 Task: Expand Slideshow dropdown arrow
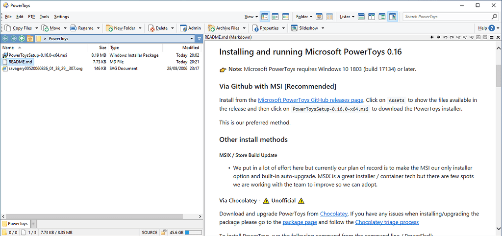[323, 28]
